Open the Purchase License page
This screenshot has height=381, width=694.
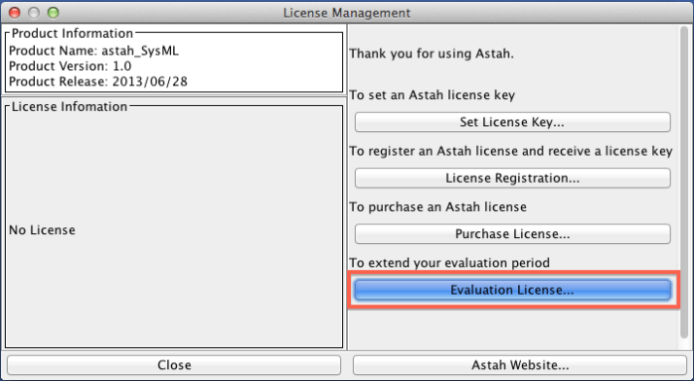(x=512, y=233)
